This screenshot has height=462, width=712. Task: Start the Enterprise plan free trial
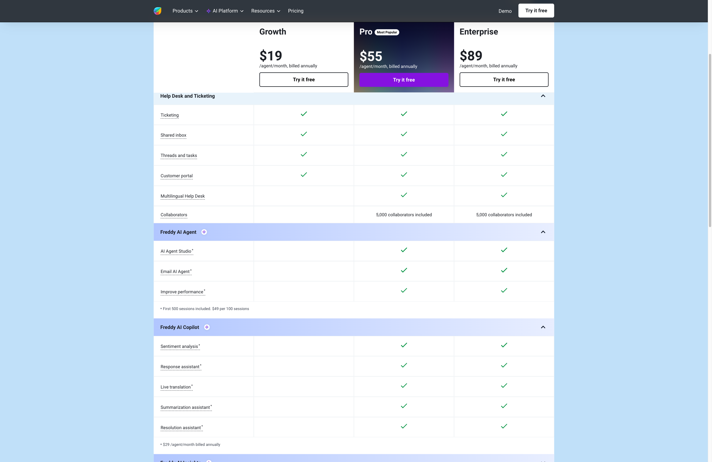tap(504, 80)
